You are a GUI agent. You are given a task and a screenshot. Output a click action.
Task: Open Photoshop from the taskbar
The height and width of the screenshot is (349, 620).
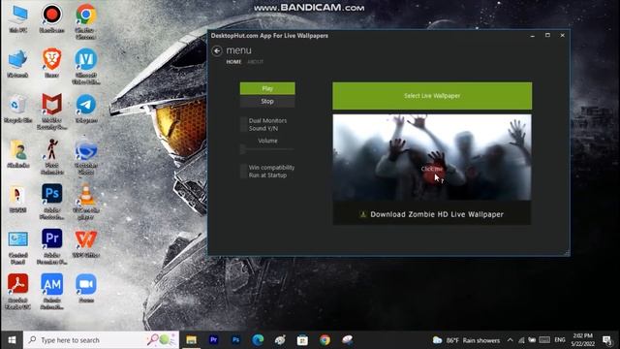235,340
